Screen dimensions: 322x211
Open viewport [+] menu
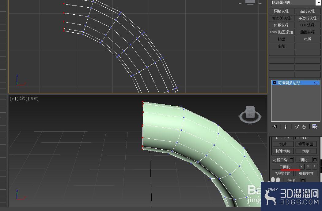coord(13,98)
